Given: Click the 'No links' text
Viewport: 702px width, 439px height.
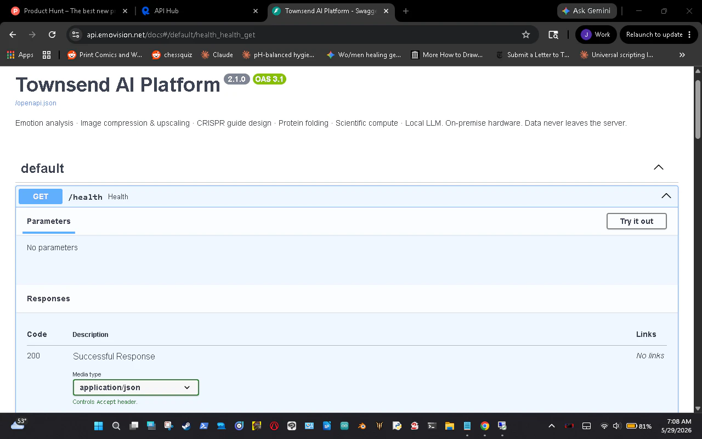Looking at the screenshot, I should [650, 356].
